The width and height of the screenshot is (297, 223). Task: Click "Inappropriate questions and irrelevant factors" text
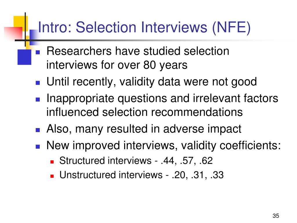click(162, 98)
